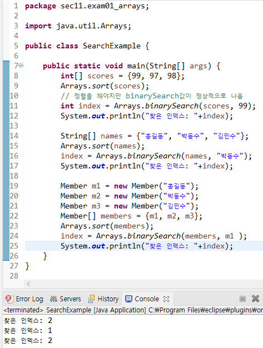This screenshot has width=263, height=348.
Task: Click Remove Launch X icon in Console
Action: tap(255, 299)
